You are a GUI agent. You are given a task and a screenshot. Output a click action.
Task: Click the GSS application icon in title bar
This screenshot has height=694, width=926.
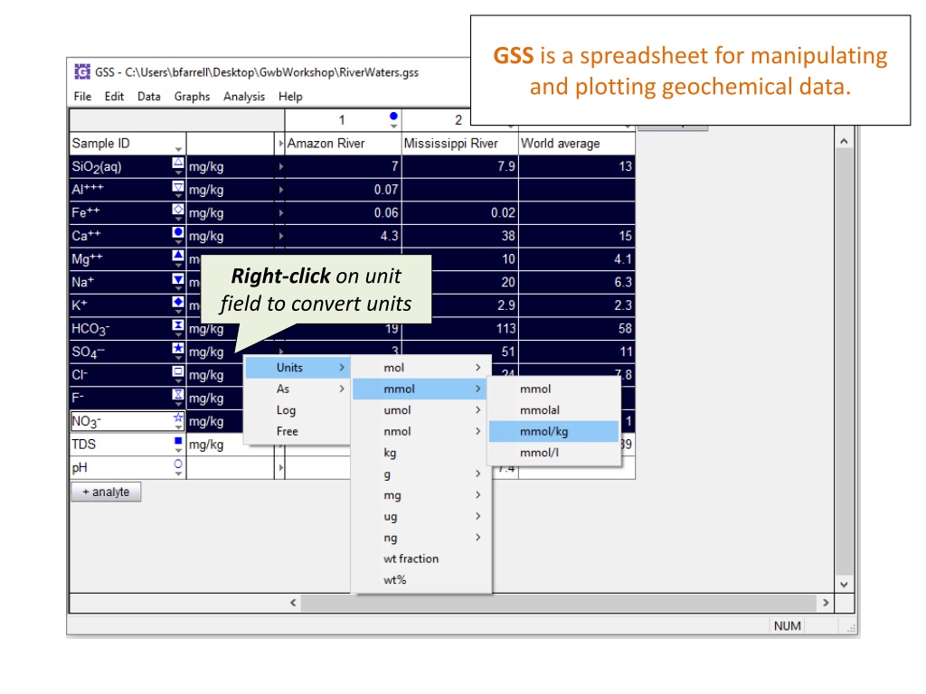[x=82, y=72]
